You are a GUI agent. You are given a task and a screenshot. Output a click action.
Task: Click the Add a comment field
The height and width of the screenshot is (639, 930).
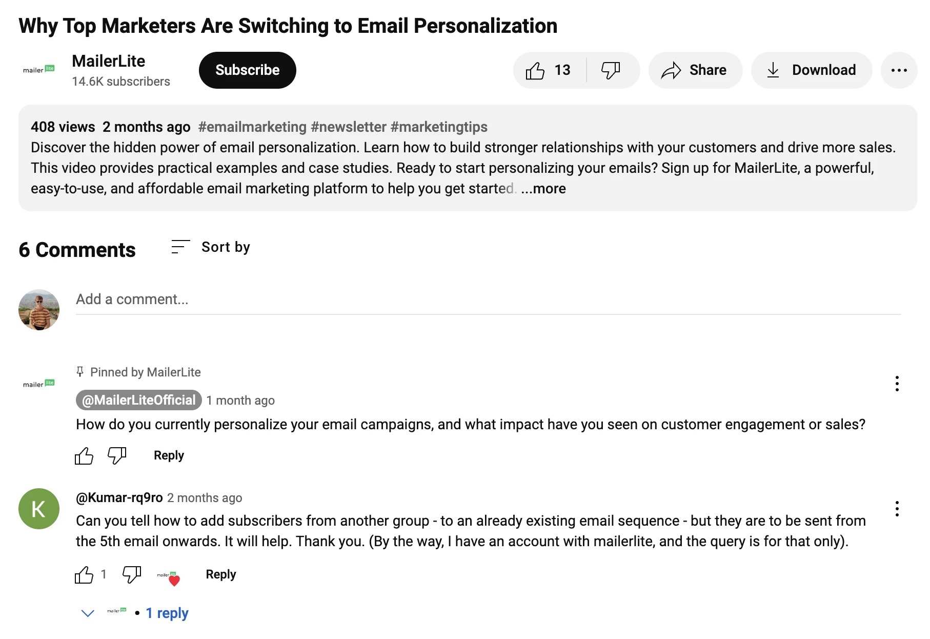[x=487, y=299]
